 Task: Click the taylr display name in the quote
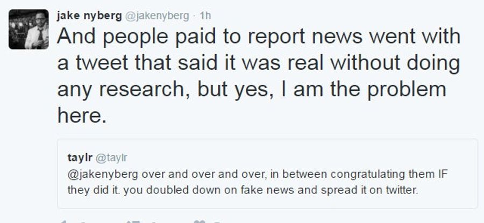[80, 157]
